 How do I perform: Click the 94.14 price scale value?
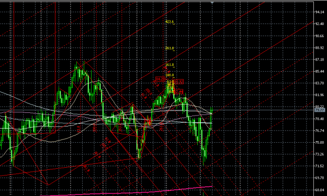(x=320, y=12)
